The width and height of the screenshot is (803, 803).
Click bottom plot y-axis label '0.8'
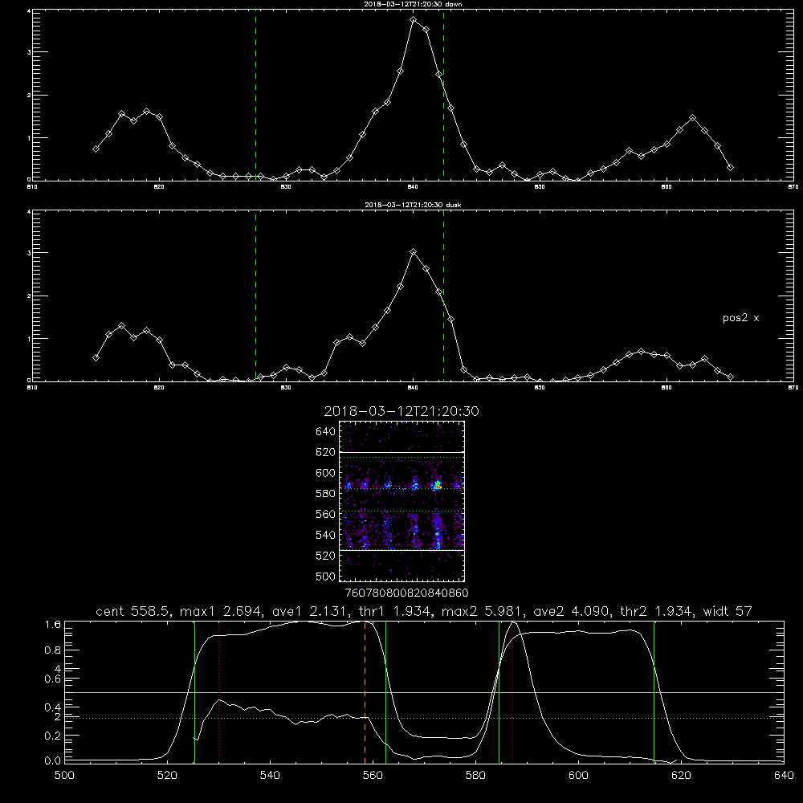pyautogui.click(x=53, y=650)
